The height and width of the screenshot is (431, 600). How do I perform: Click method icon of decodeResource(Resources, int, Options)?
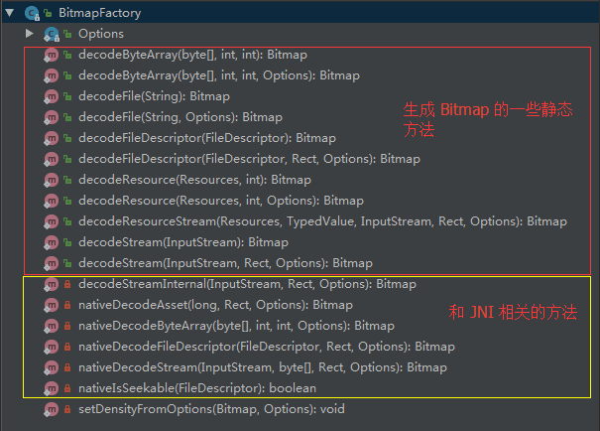(x=51, y=201)
